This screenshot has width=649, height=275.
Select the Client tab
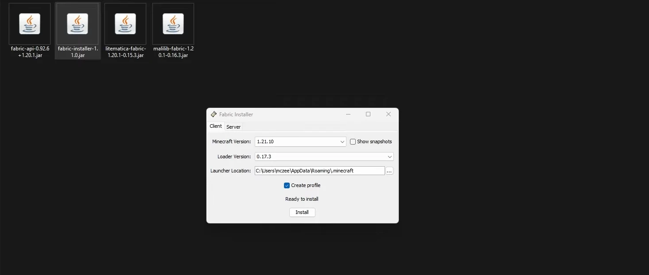(216, 126)
